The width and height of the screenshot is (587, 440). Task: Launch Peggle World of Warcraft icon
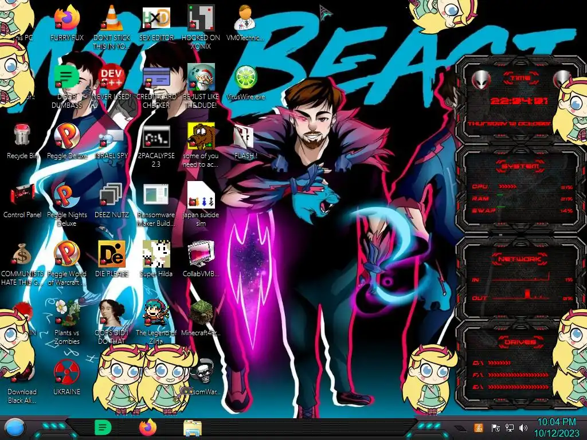(66, 254)
